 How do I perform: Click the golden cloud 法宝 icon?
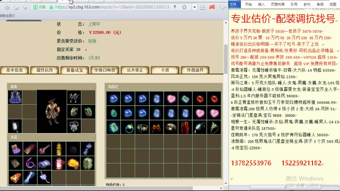pyautogui.click(x=73, y=163)
